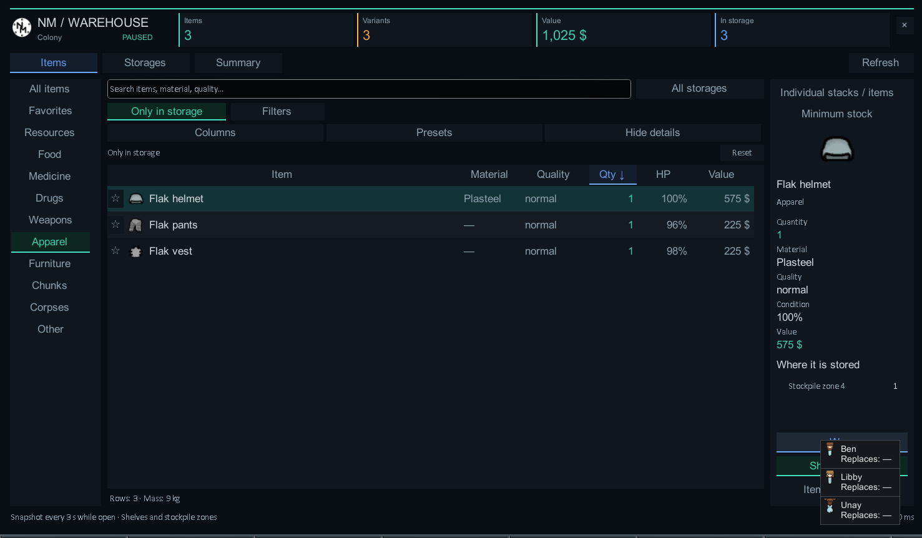Click the 575 $ value in Flak helmet row
The height and width of the screenshot is (538, 922).
pos(737,198)
